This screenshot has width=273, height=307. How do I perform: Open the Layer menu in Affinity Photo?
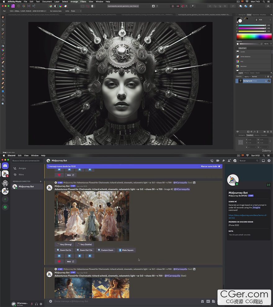click(57, 2)
